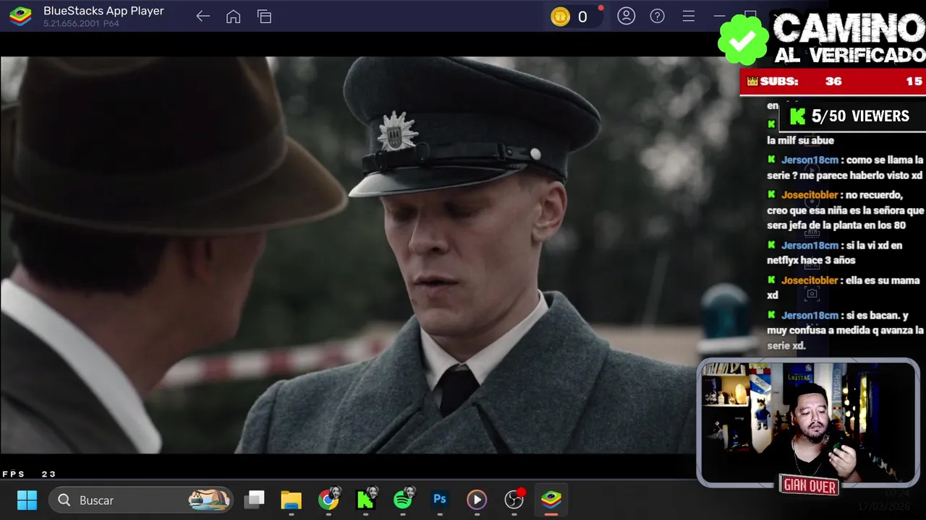Switch to Photoshop in taskbar
This screenshot has width=926, height=520.
439,500
